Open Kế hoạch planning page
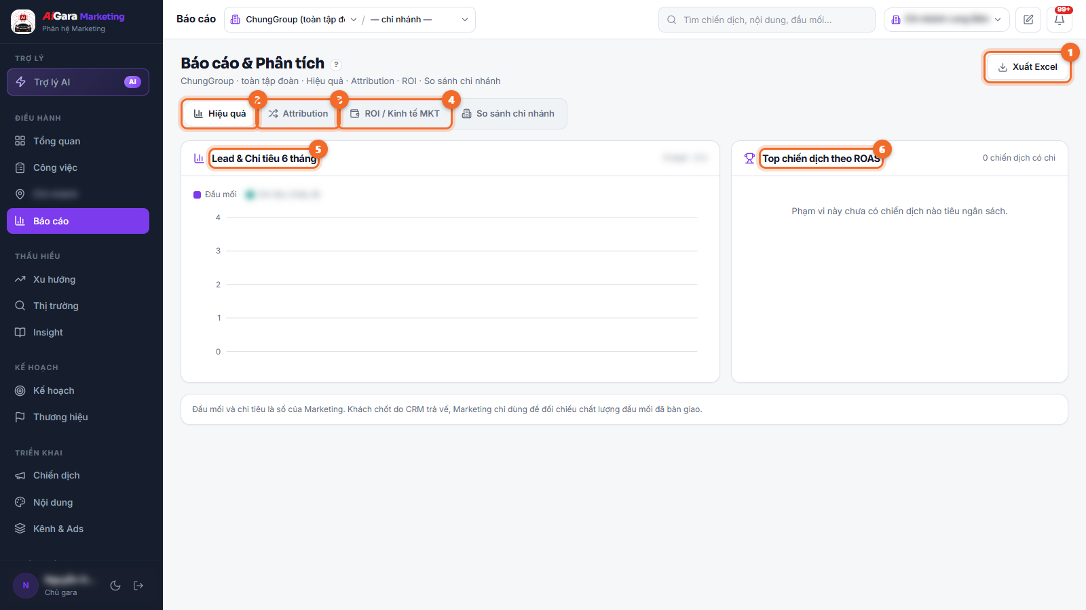 point(78,390)
